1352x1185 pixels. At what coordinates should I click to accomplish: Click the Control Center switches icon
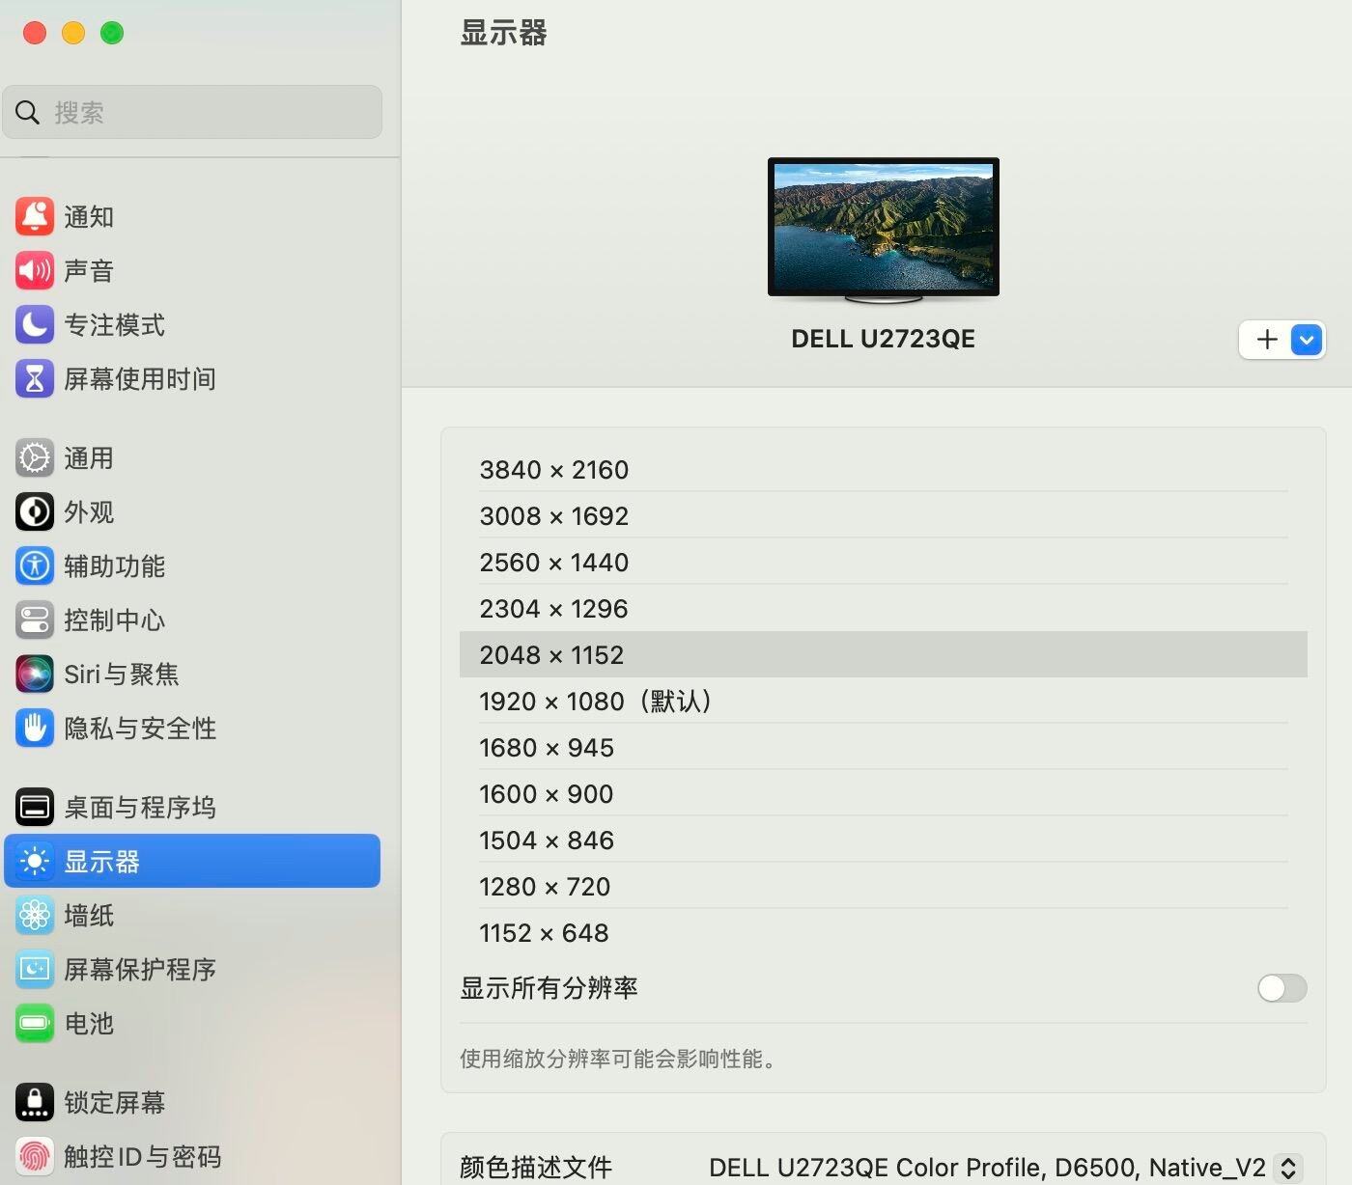[x=35, y=620]
